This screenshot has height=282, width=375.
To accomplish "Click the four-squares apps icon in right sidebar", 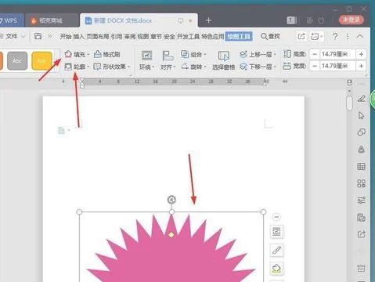I will point(362,183).
